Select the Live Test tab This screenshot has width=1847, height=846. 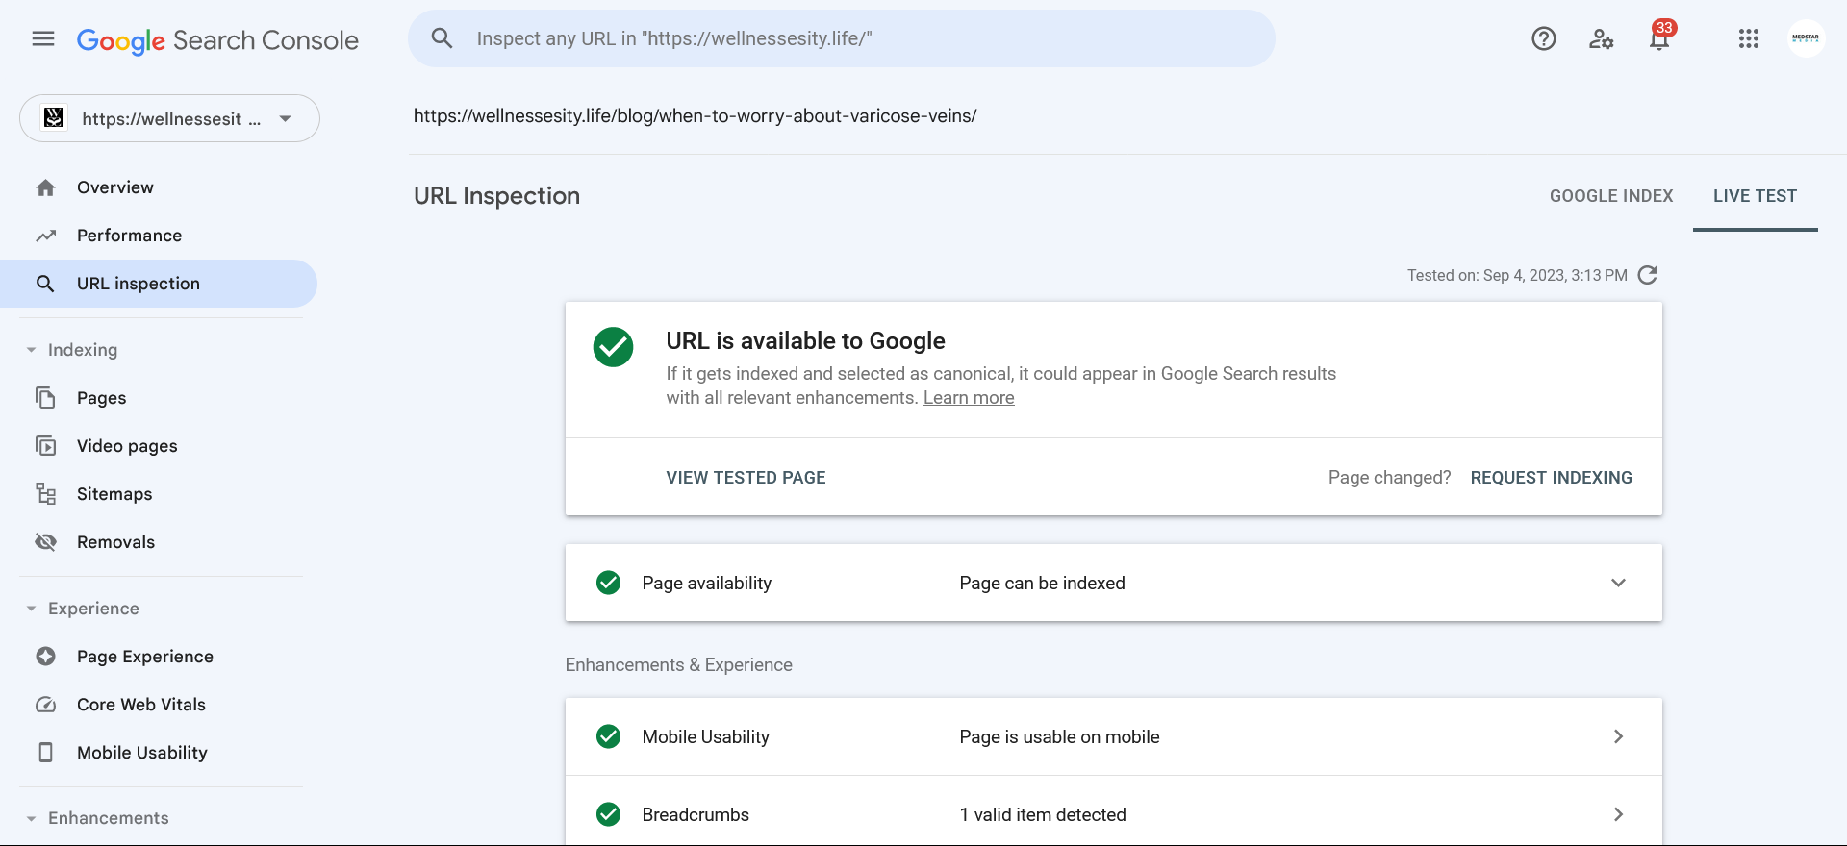1755,196
